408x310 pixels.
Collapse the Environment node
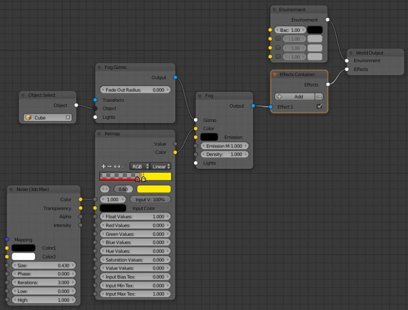tap(274, 10)
